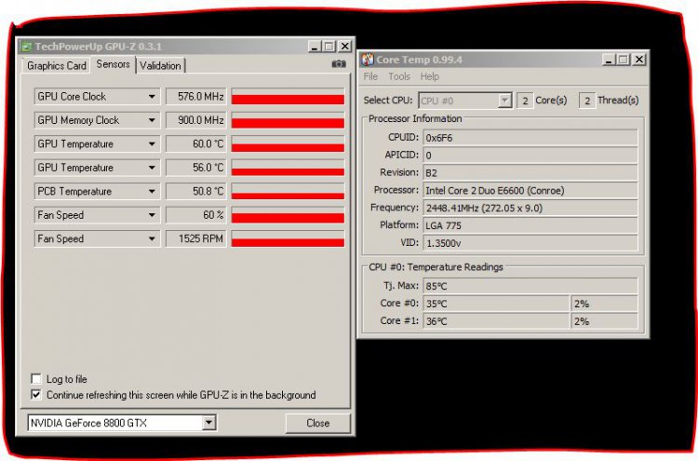The height and width of the screenshot is (461, 698).
Task: Expand the PCB Temperature sensor dropdown
Action: 152,191
